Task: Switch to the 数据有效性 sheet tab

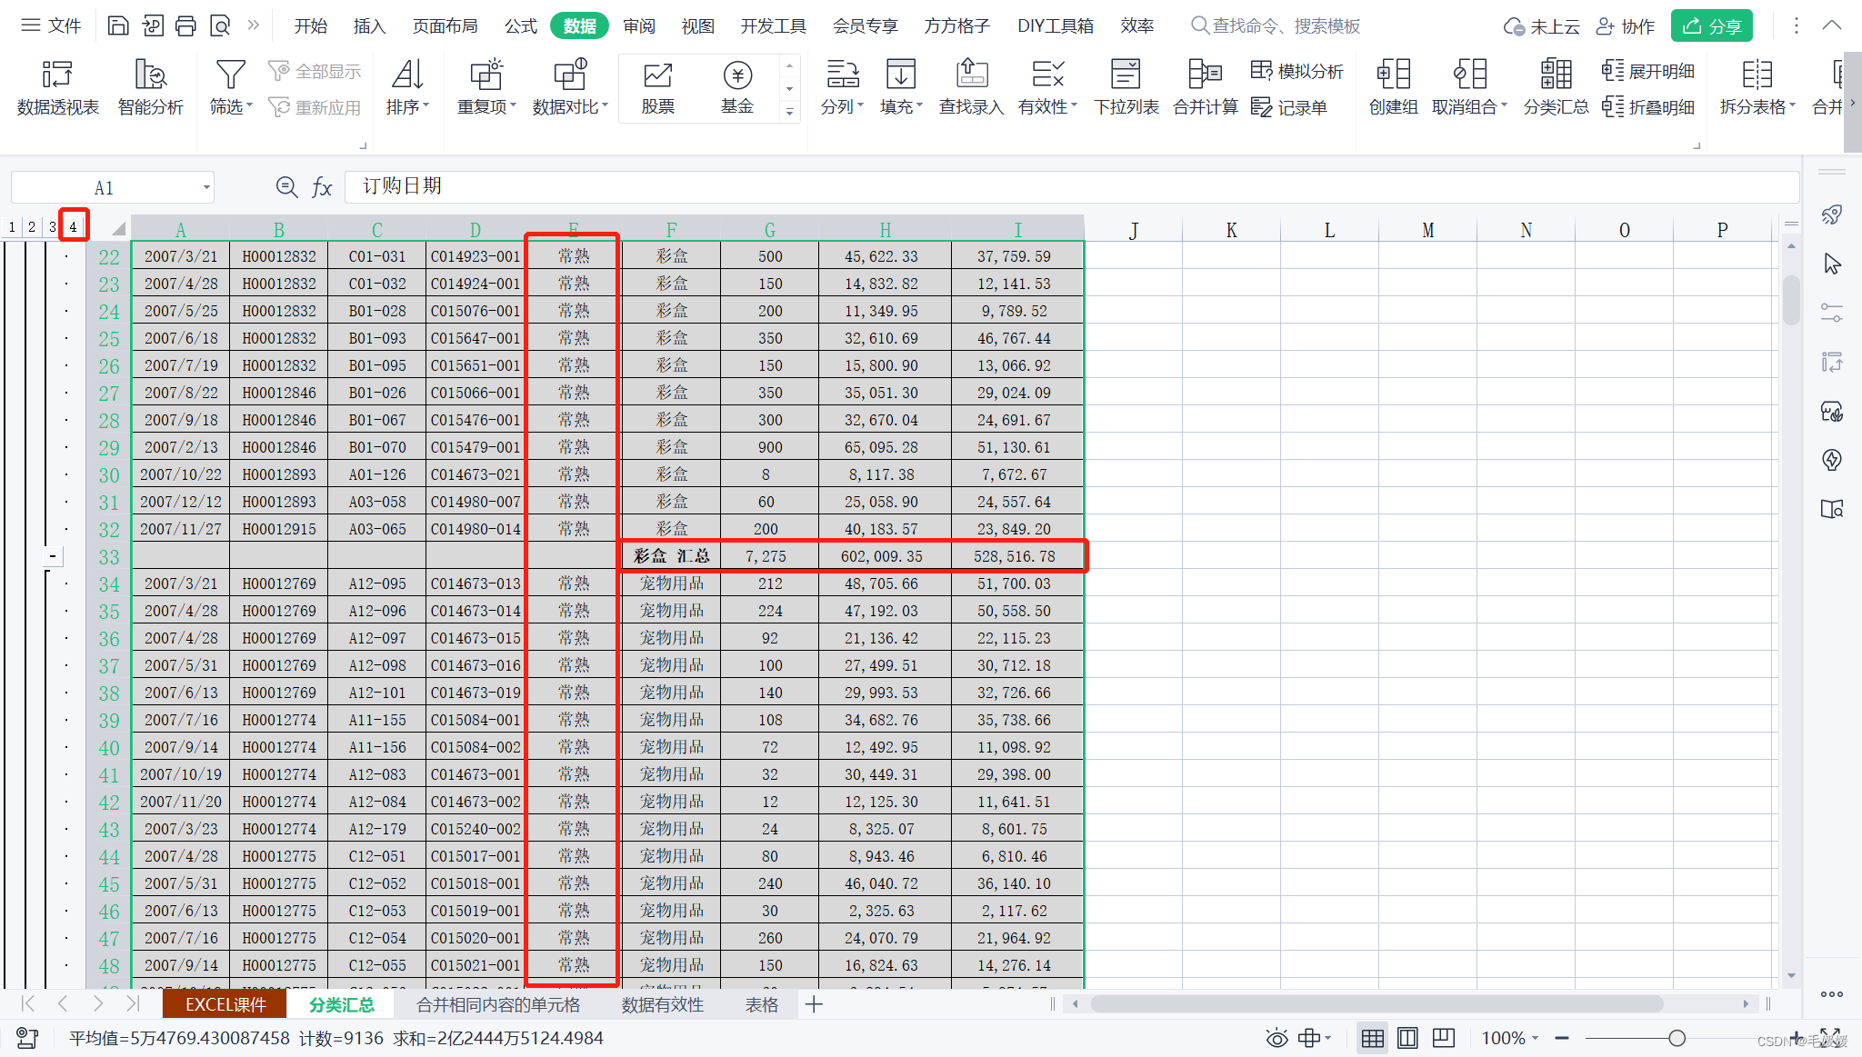Action: (662, 1004)
